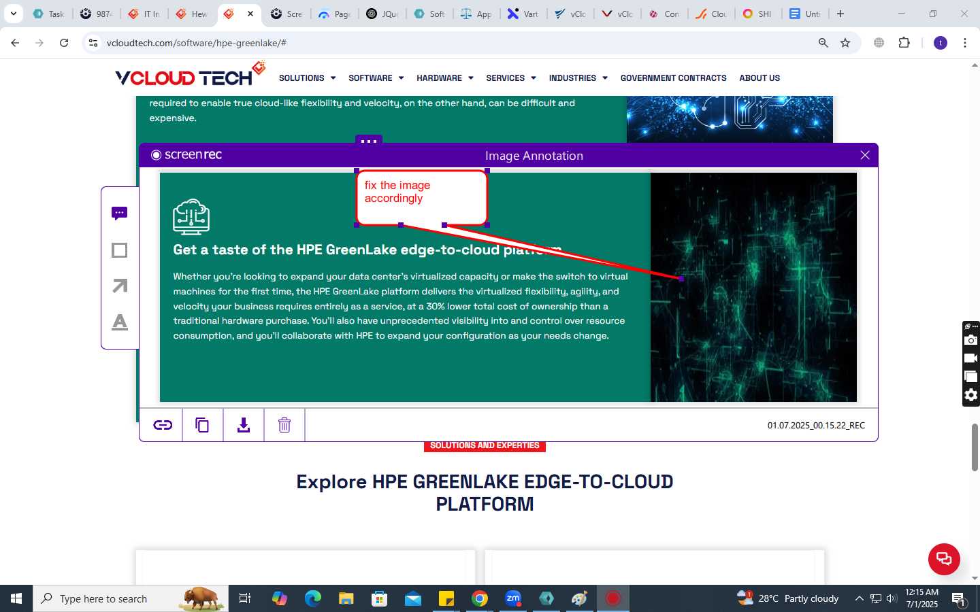Viewport: 980px width, 612px height.
Task: Open Google Chrome from taskbar
Action: pos(480,598)
